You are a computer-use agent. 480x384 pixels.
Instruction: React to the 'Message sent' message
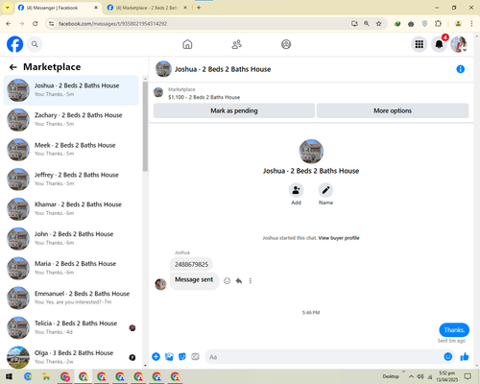point(227,281)
